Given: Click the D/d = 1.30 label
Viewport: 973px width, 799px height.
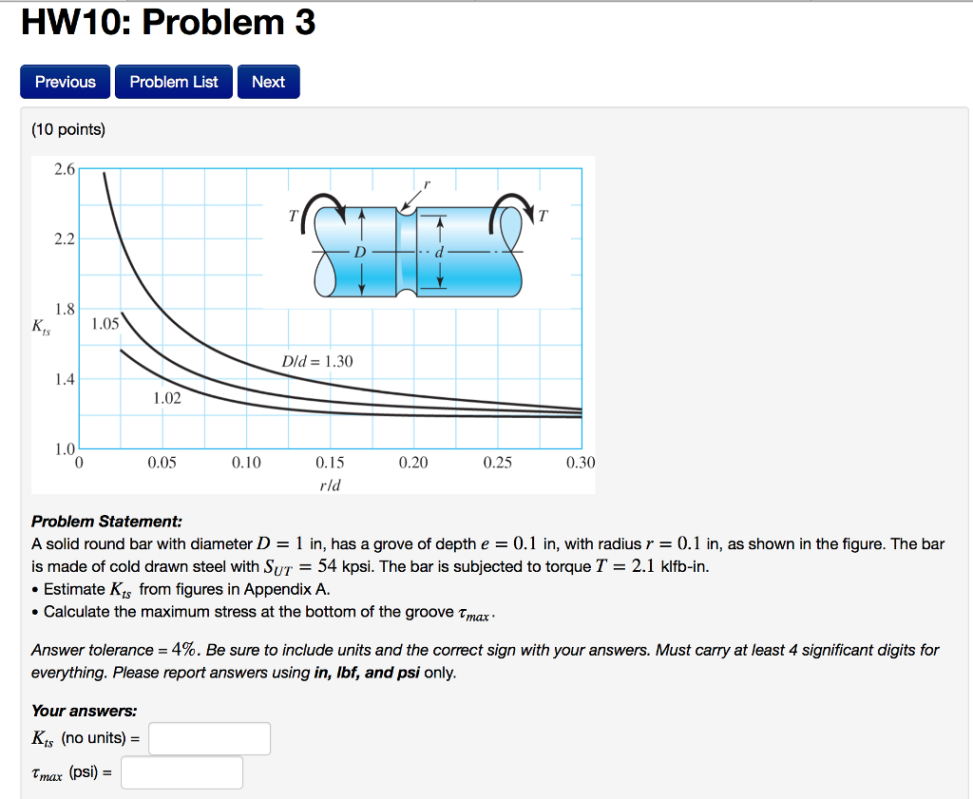Looking at the screenshot, I should click(316, 361).
